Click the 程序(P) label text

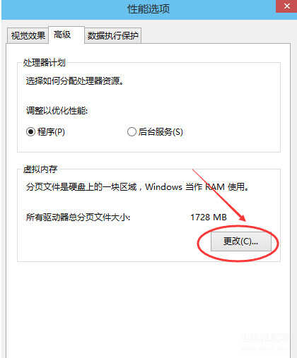point(51,131)
